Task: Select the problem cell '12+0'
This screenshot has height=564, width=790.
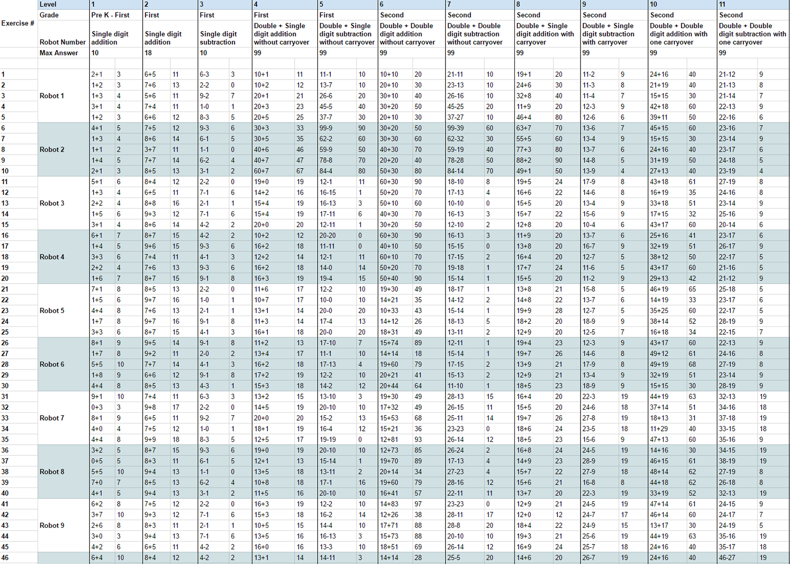Action: click(x=534, y=515)
